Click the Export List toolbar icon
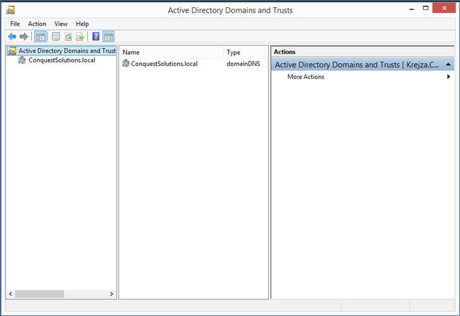Viewport: 460px width, 316px height. click(80, 36)
